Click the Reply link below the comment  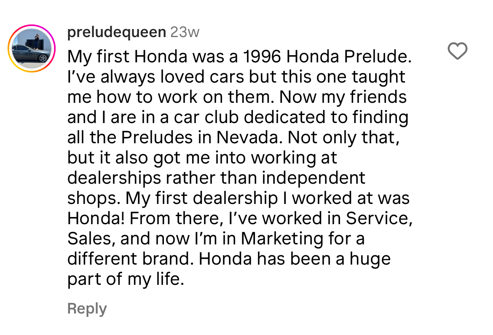tap(87, 308)
